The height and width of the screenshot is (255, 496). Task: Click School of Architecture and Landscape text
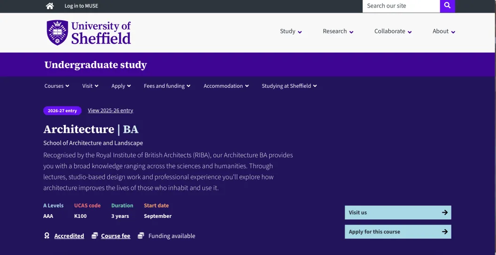[x=93, y=143]
